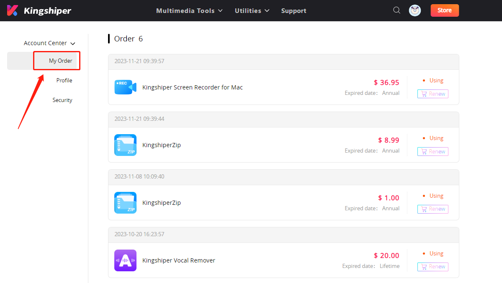Open the search magnifier icon
The height and width of the screenshot is (283, 502).
click(396, 10)
